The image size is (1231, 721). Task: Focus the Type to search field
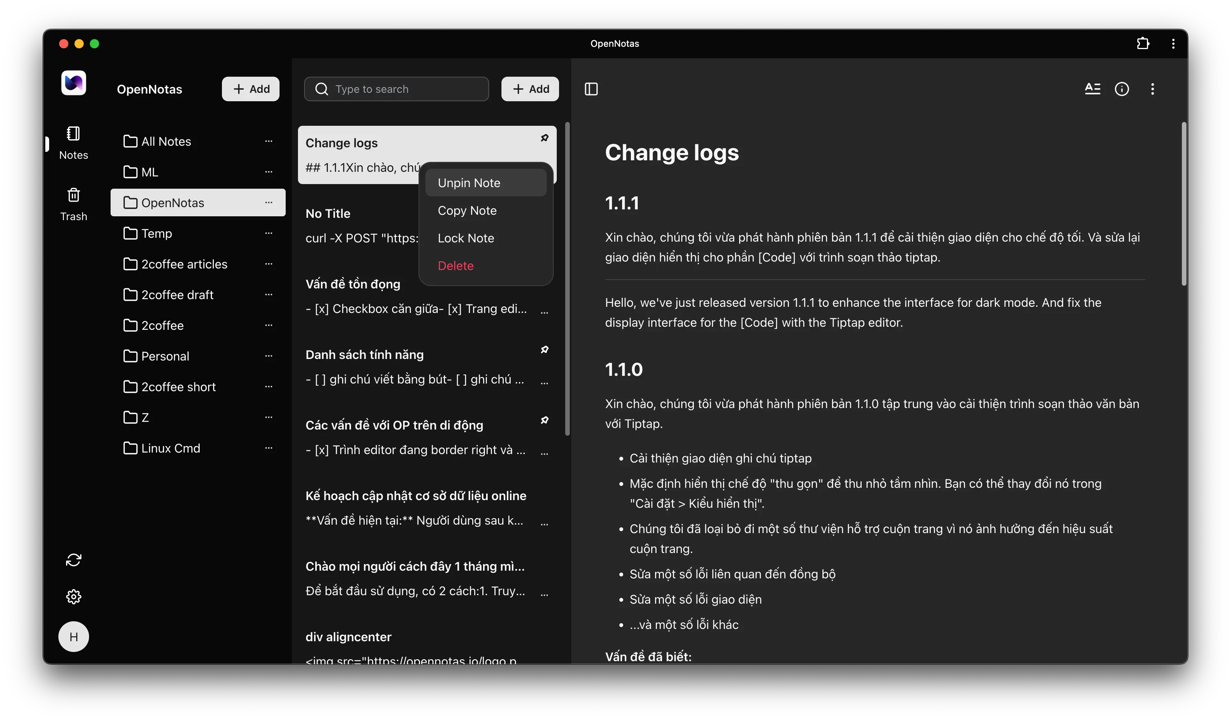[x=396, y=89]
